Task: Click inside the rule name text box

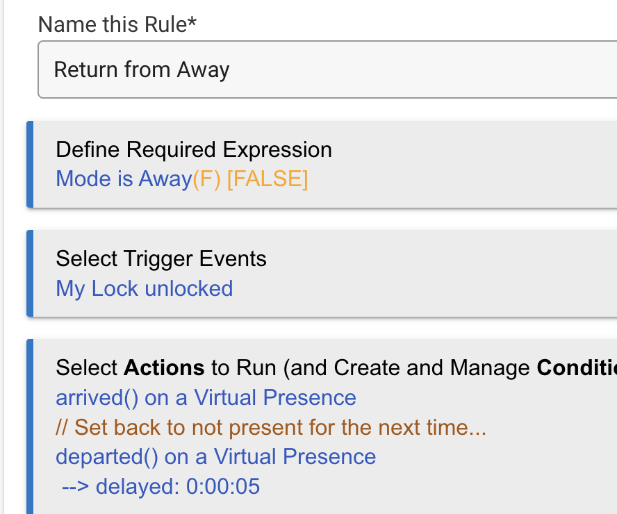Action: [x=278, y=69]
